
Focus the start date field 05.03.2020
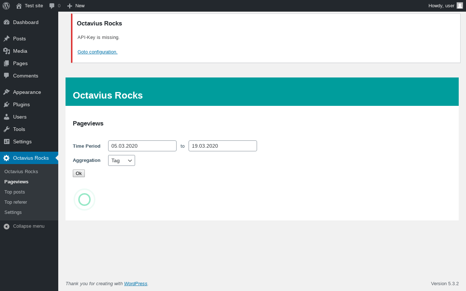coord(142,146)
